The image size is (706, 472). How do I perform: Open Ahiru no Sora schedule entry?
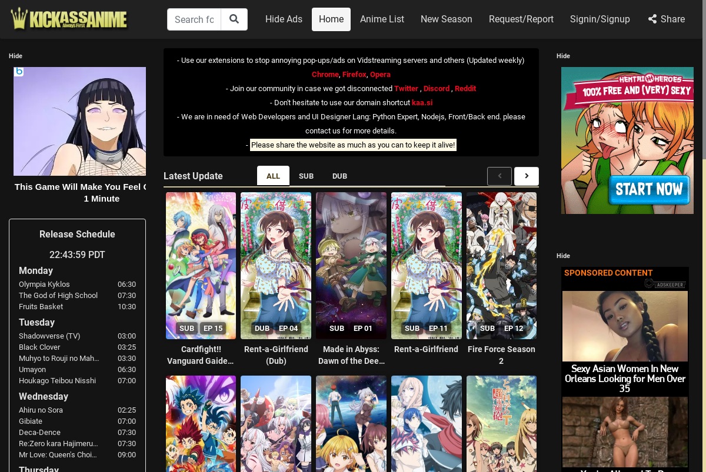[41, 410]
